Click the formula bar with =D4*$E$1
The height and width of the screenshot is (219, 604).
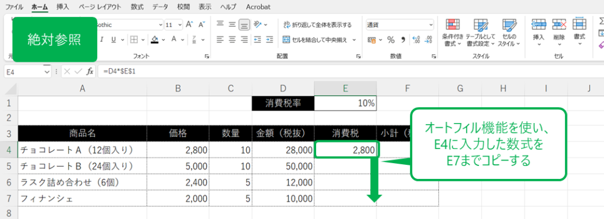[x=350, y=71]
